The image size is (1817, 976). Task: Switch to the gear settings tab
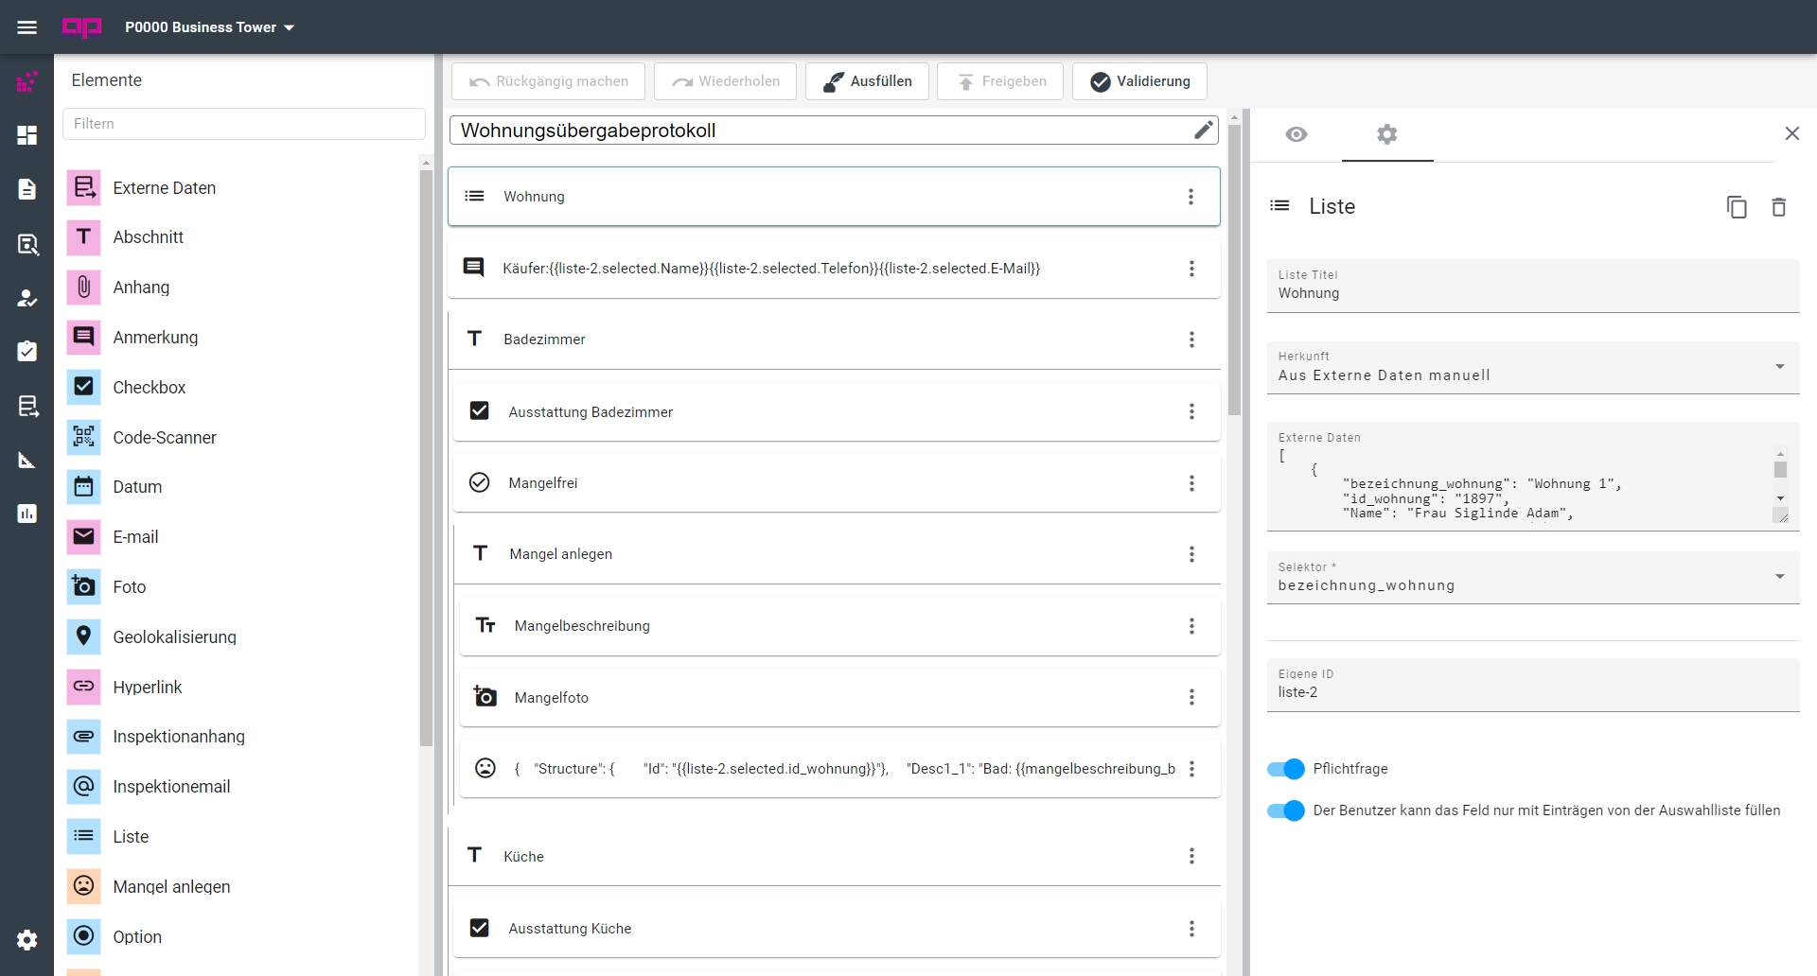point(1387,134)
